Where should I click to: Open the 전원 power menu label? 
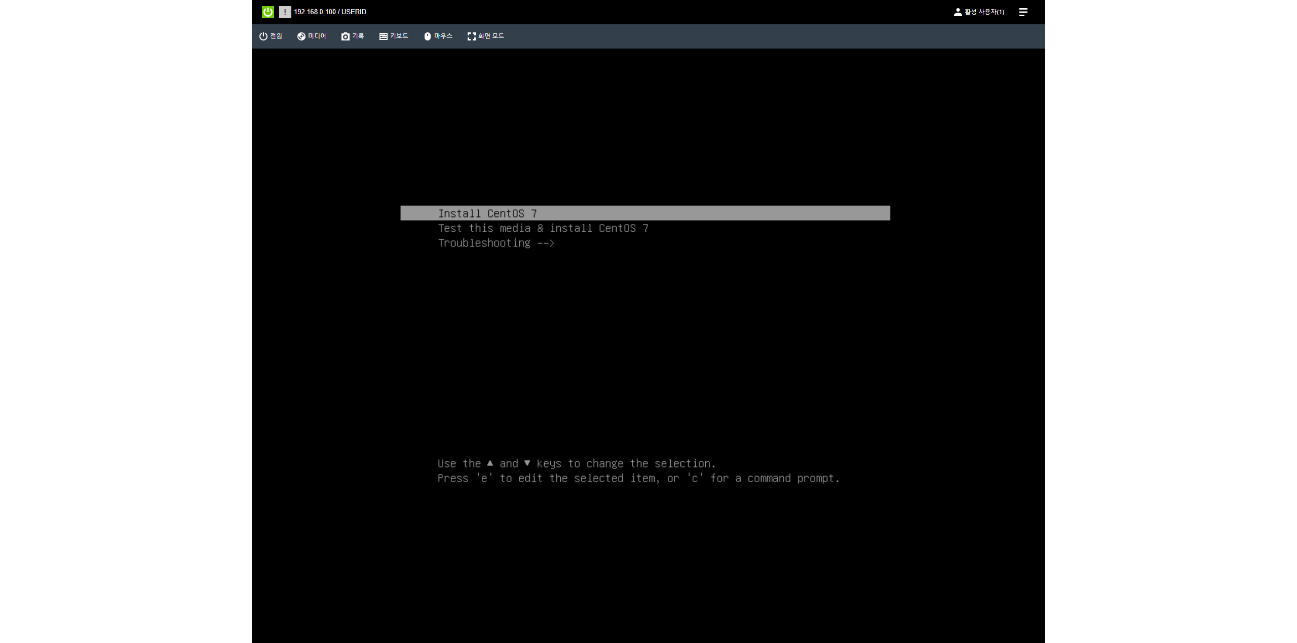point(276,36)
